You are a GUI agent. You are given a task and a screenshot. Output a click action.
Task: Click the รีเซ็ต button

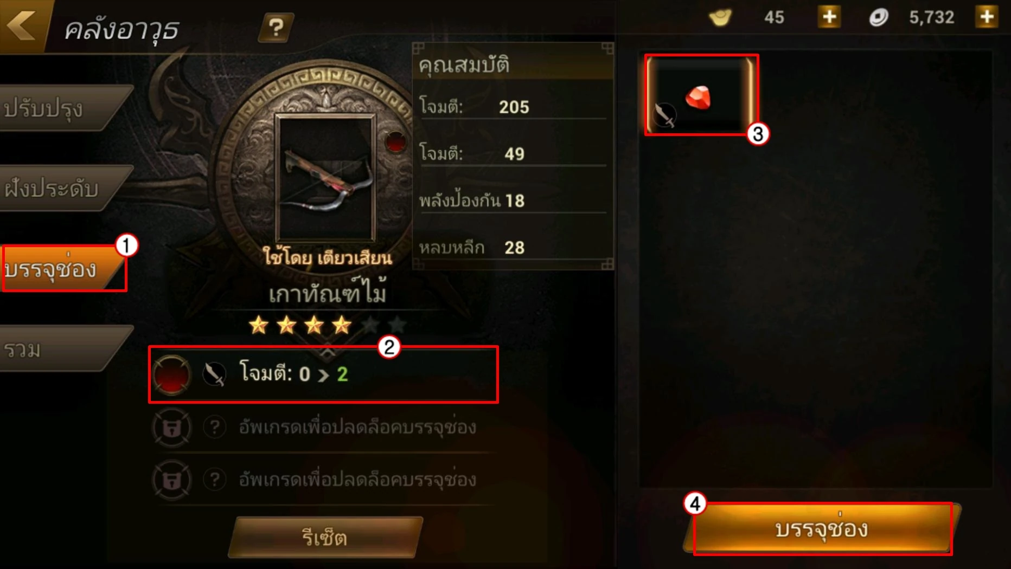325,537
